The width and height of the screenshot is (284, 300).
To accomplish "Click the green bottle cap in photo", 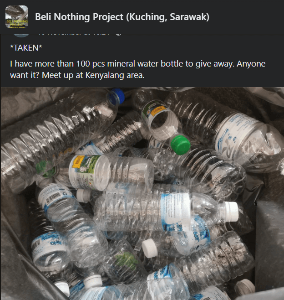I will [x=180, y=145].
